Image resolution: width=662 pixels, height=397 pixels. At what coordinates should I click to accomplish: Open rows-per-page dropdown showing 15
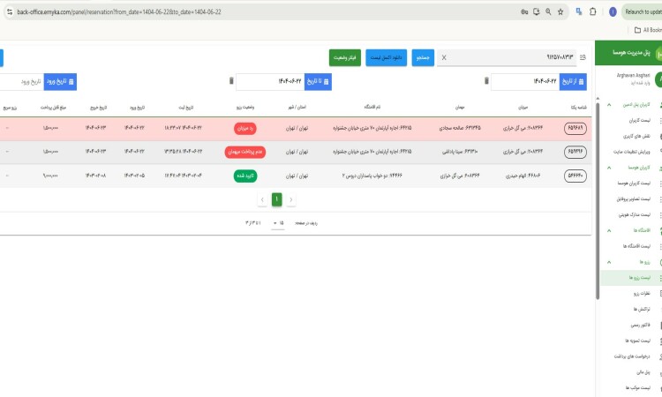tap(277, 222)
